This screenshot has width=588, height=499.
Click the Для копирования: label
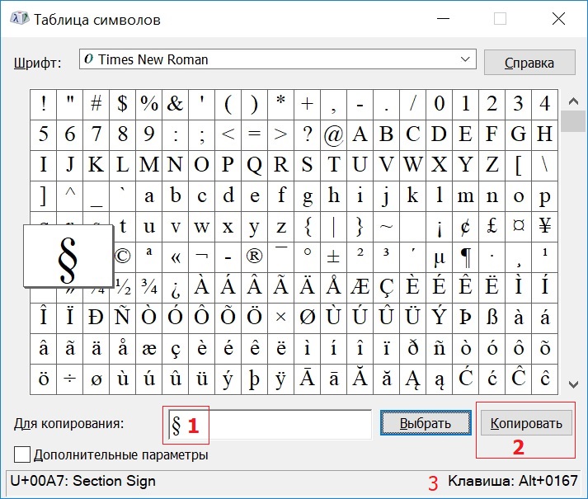[69, 424]
